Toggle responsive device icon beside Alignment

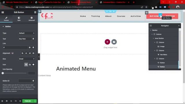[x=12, y=53]
